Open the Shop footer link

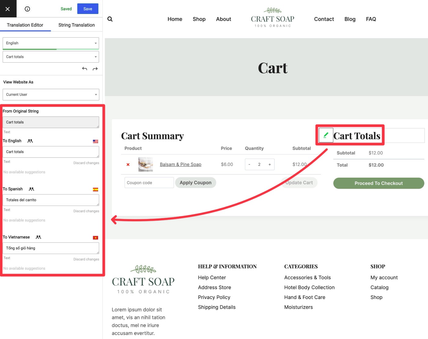(376, 297)
